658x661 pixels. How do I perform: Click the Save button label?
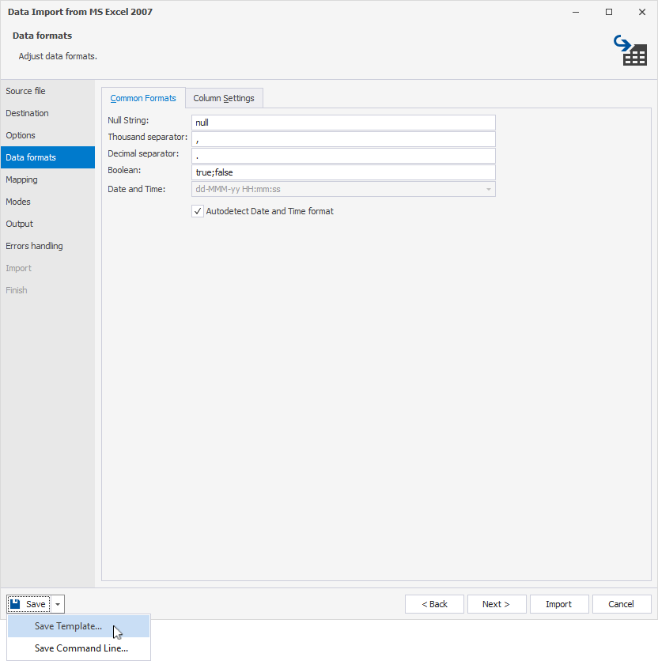coord(36,604)
